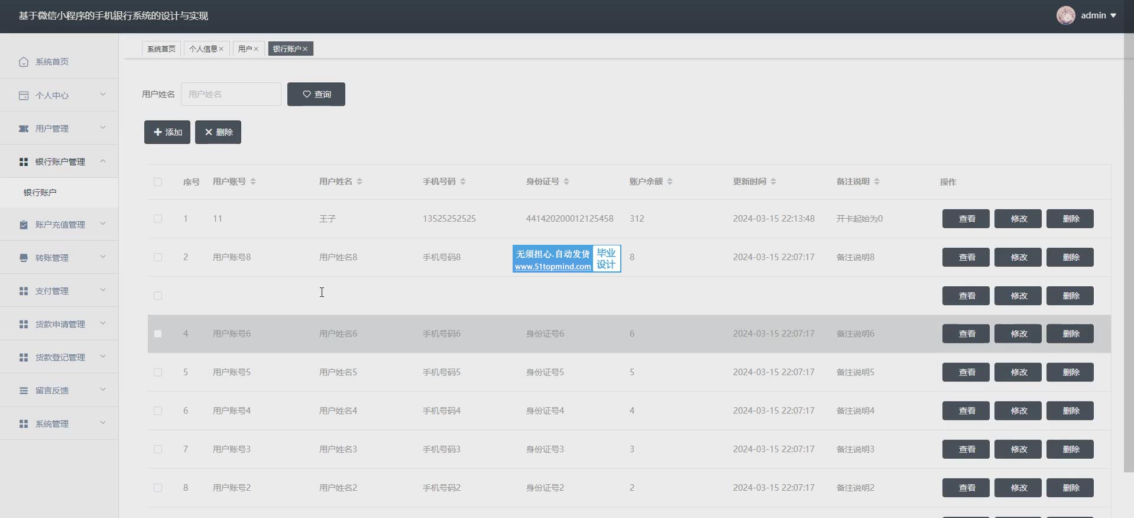This screenshot has height=518, width=1134.
Task: Click the 贷款申请管理 grid icon
Action: 24,324
